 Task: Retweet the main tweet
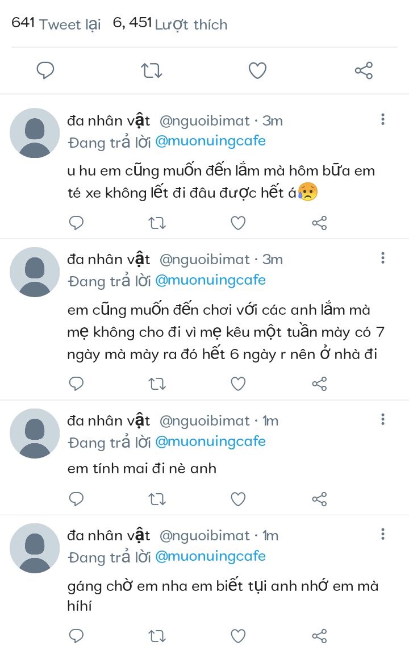[151, 70]
